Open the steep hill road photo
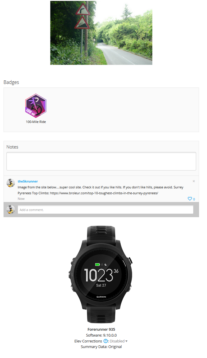 click(x=101, y=33)
